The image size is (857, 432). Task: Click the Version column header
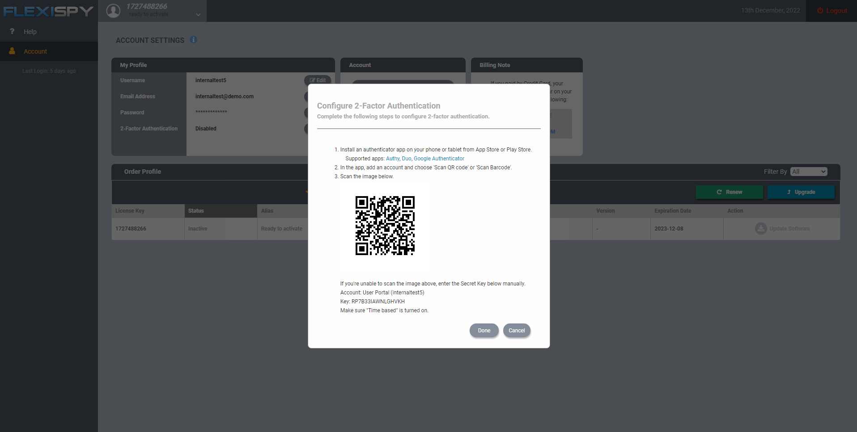coord(621,211)
